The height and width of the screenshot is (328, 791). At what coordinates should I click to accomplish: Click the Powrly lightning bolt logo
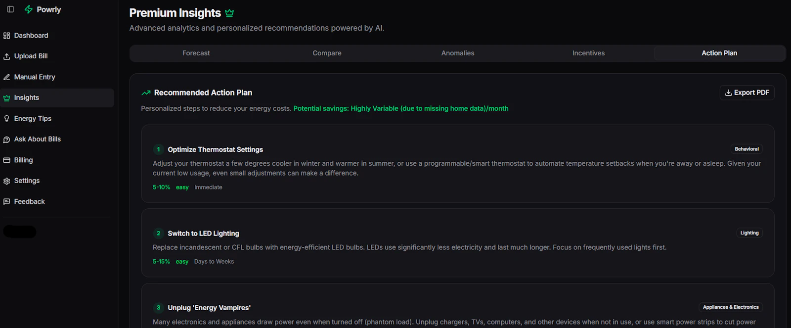(x=29, y=9)
